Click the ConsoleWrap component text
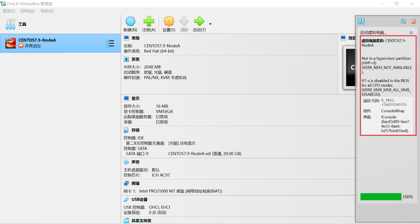The width and height of the screenshot is (420, 224). tap(393, 111)
